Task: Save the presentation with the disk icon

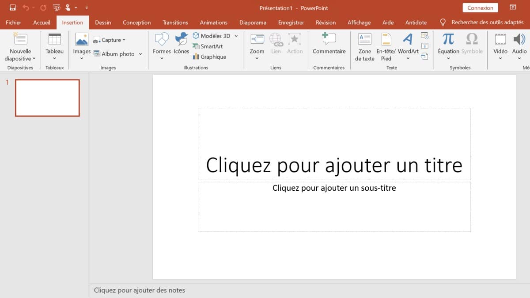Action: (x=13, y=8)
